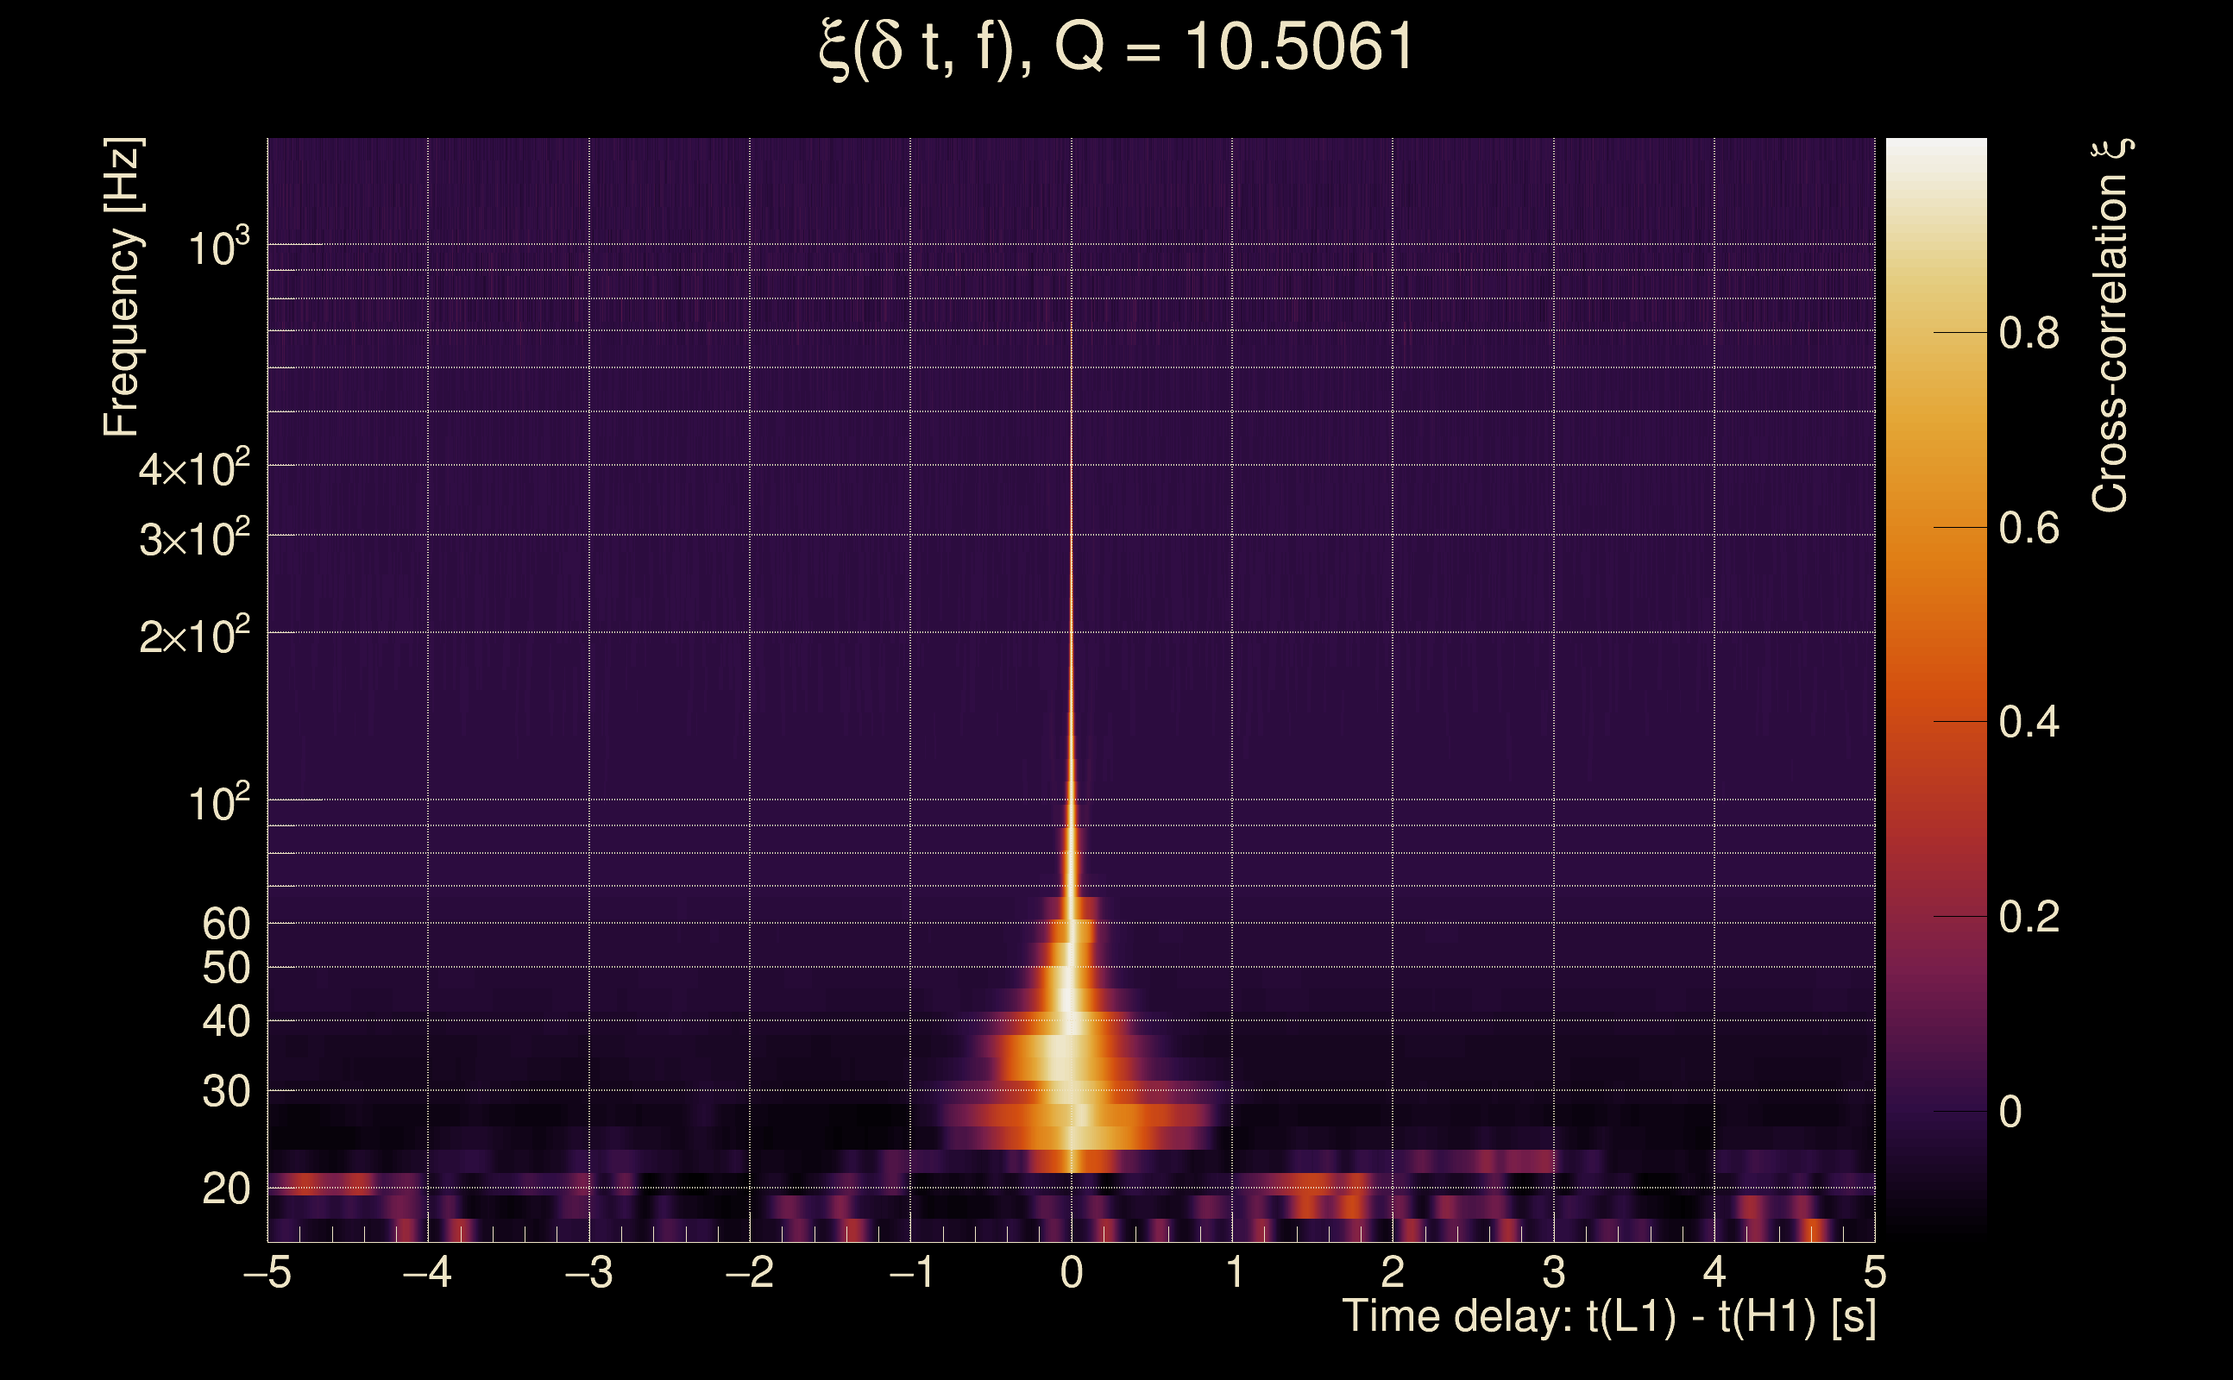Screen dimensions: 2233x1380
Task: Click the 0.8 tick on the colorbar
Action: [2029, 333]
